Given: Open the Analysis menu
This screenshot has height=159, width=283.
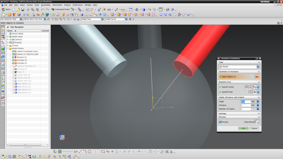Looking at the screenshot, I should (67, 5).
